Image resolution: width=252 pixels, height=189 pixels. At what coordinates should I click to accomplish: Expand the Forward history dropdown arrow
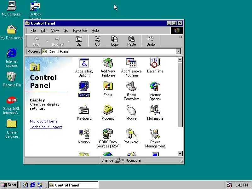[x=68, y=41]
